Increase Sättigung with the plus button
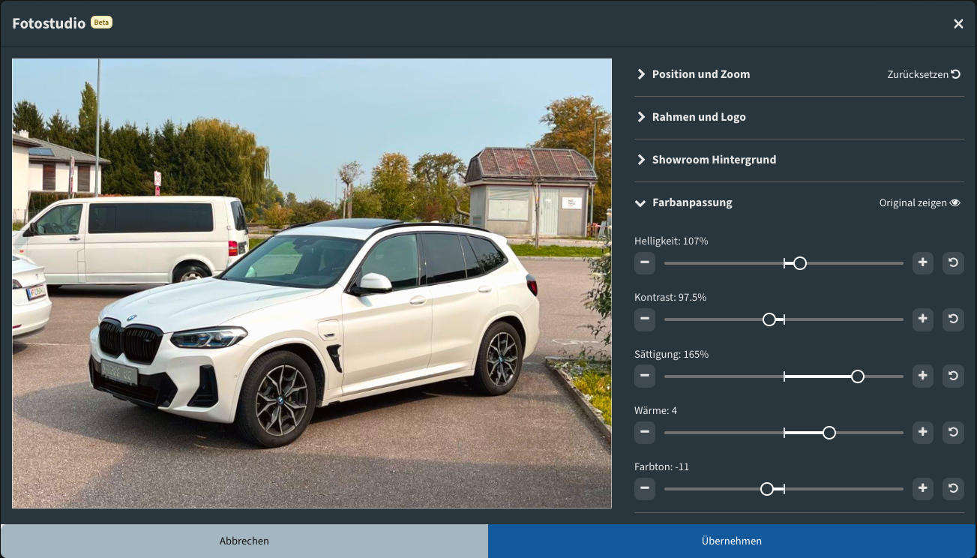 click(x=923, y=376)
